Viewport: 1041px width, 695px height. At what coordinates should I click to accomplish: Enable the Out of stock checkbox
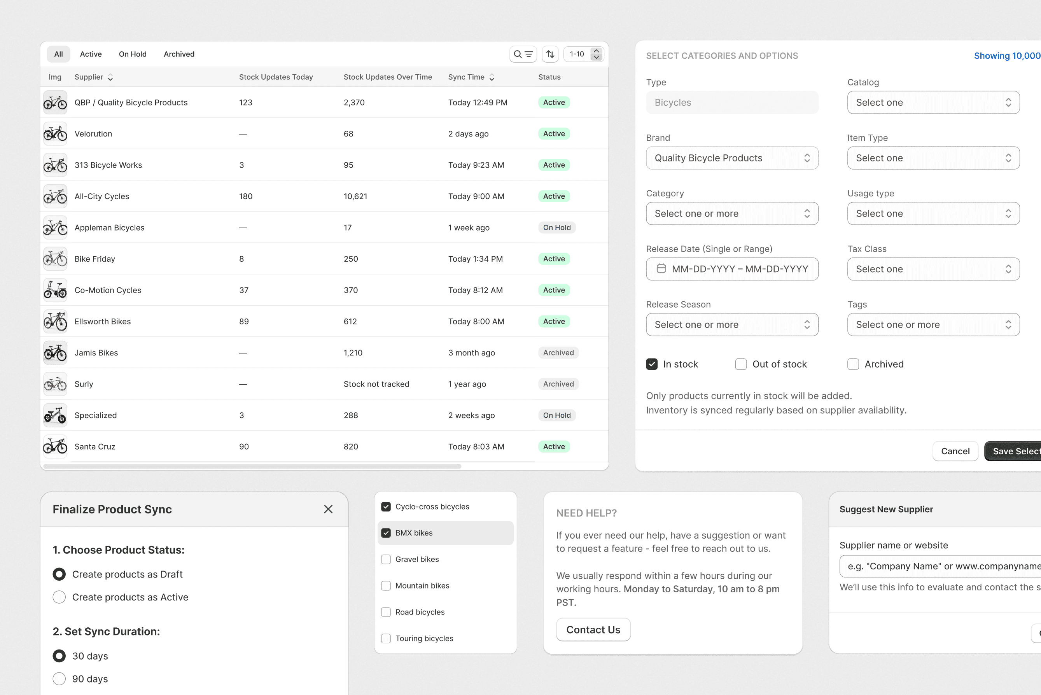[740, 364]
